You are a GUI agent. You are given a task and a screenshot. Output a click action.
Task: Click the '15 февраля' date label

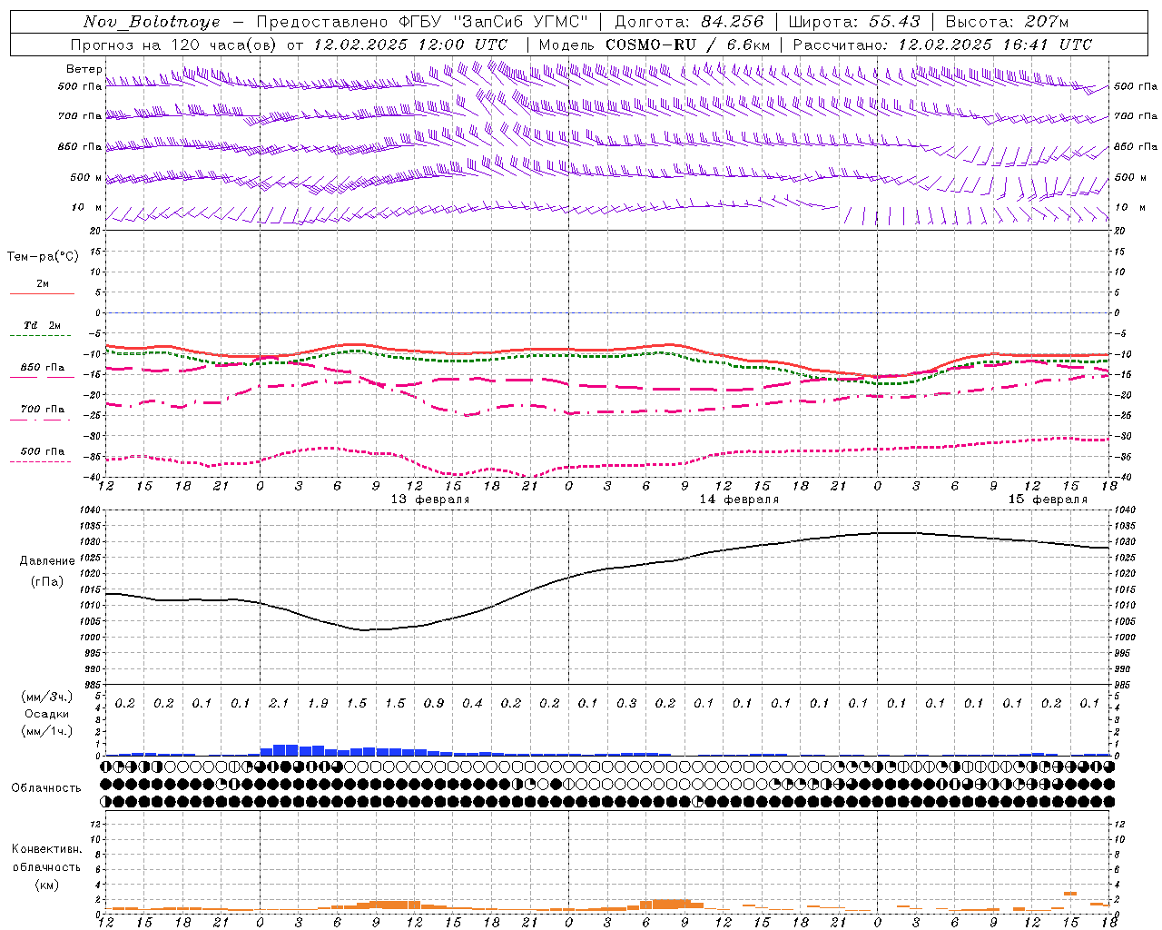click(x=1048, y=500)
